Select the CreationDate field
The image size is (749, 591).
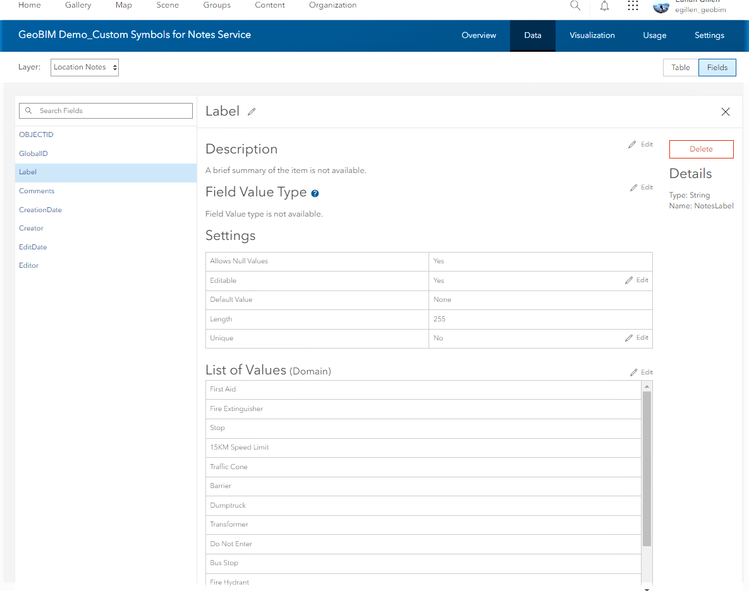(x=40, y=210)
